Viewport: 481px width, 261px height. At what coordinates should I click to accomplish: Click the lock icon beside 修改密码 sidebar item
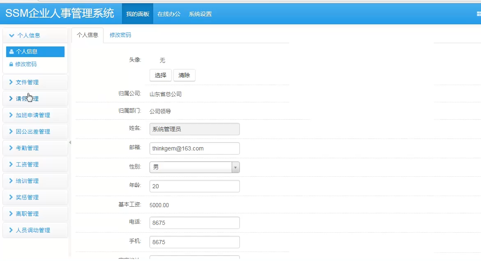[x=11, y=64]
